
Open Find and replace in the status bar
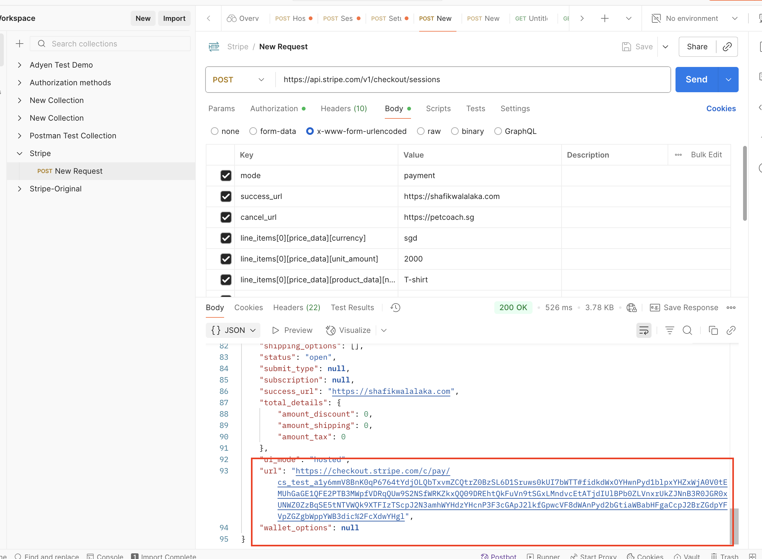[x=47, y=556]
